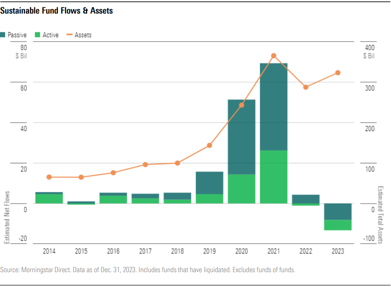This screenshot has width=391, height=287.
Task: Click the 2019 Passive bar segment
Action: point(209,183)
